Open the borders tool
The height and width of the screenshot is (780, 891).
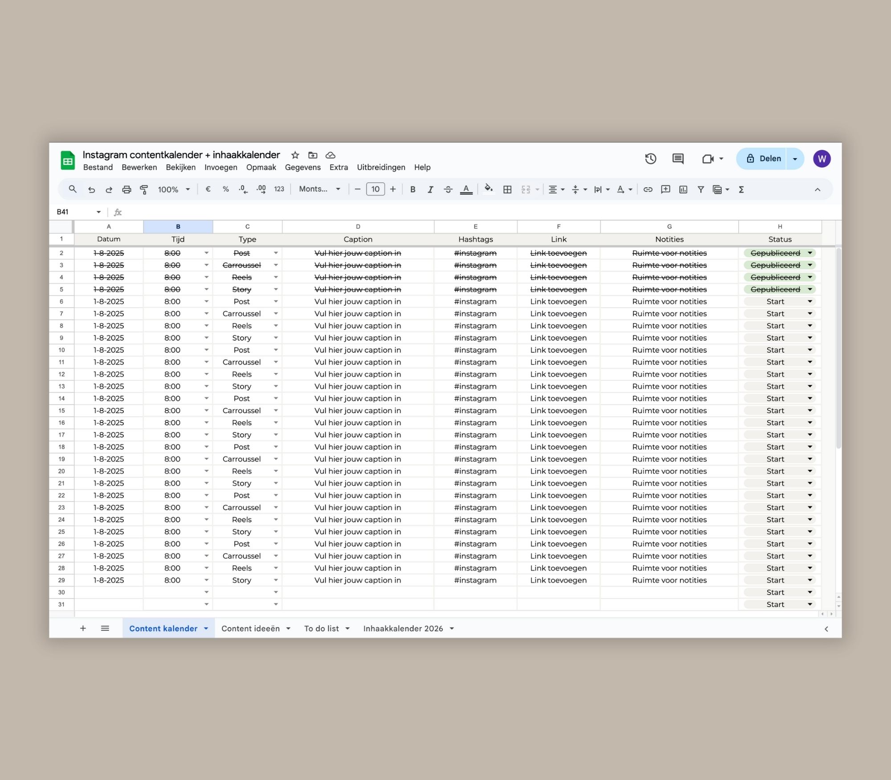click(x=507, y=189)
